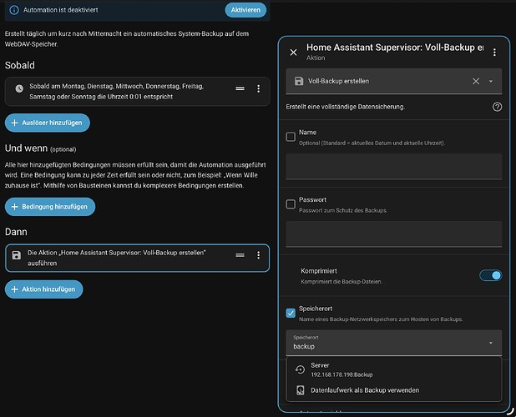Screen dimensions: 516x417
Task: Click 'Erstellt eine vollständige Datensicherung.' description text
Action: click(345, 107)
